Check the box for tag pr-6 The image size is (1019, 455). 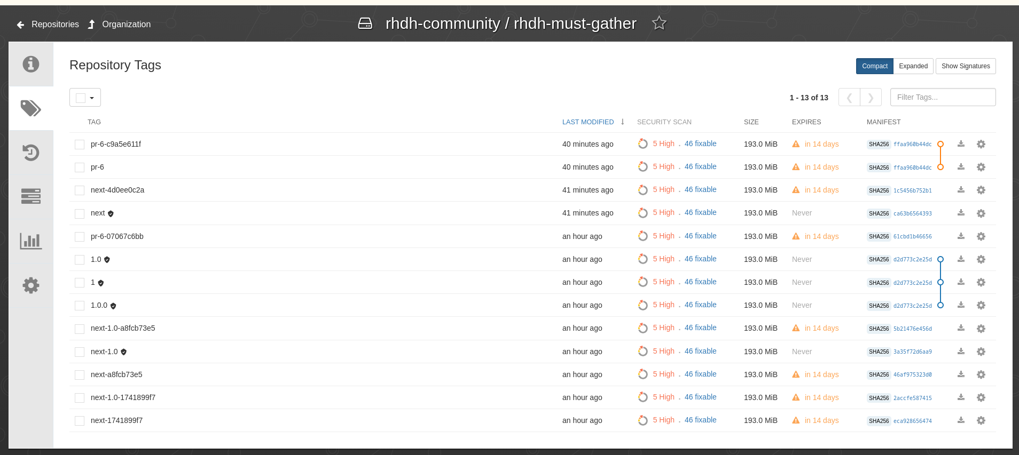point(80,167)
